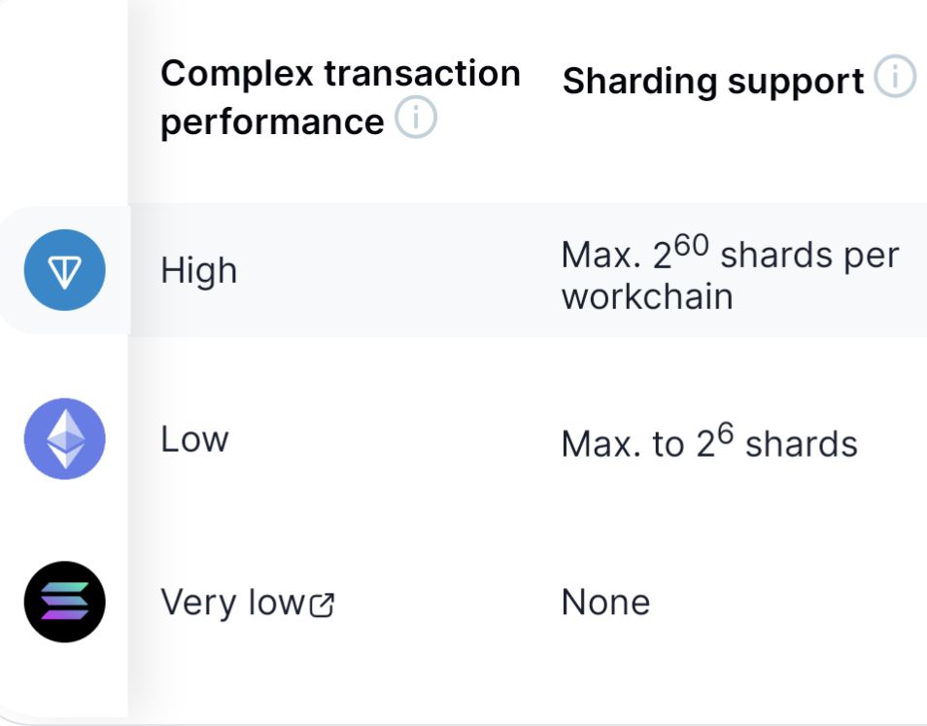927x726 pixels.
Task: Click 'Max. 2^60 shards per workchain' text
Action: click(729, 274)
